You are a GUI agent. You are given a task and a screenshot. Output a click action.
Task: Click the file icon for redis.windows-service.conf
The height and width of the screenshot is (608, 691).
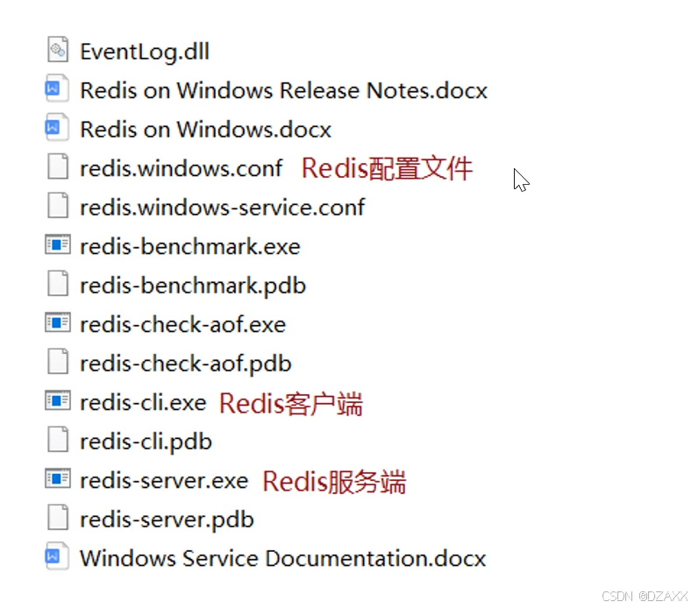[x=58, y=205]
